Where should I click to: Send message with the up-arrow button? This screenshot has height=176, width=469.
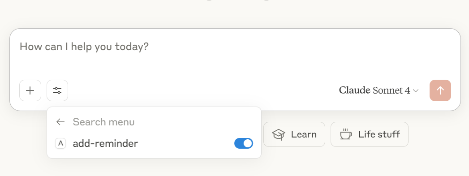[x=440, y=90]
